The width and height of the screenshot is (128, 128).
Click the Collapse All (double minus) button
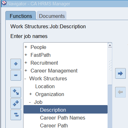coord(16,115)
